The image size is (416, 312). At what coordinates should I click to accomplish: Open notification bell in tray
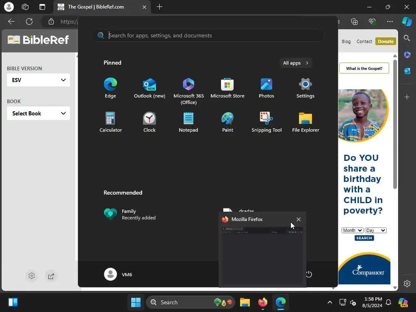pyautogui.click(x=388, y=302)
